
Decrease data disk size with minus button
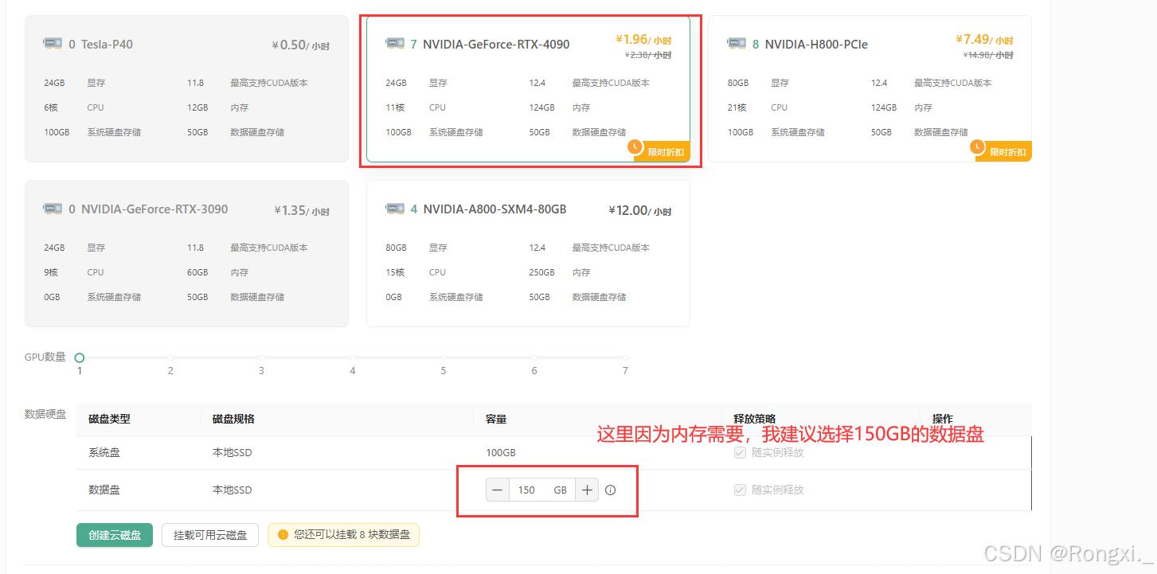(498, 490)
